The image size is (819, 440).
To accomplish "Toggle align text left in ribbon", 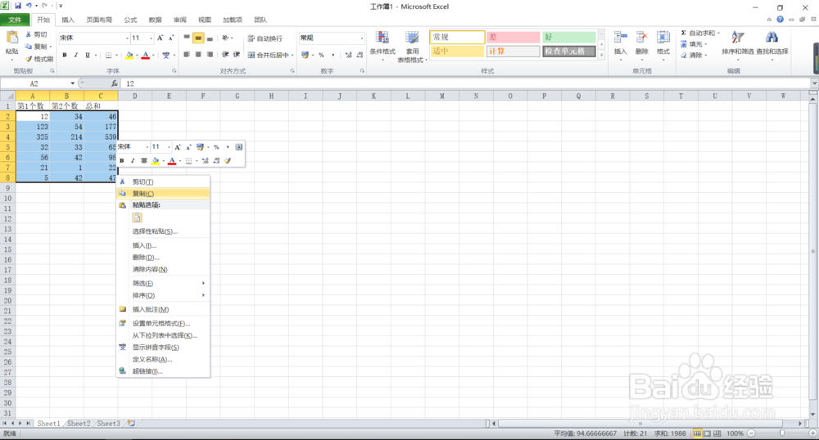I will (x=187, y=54).
